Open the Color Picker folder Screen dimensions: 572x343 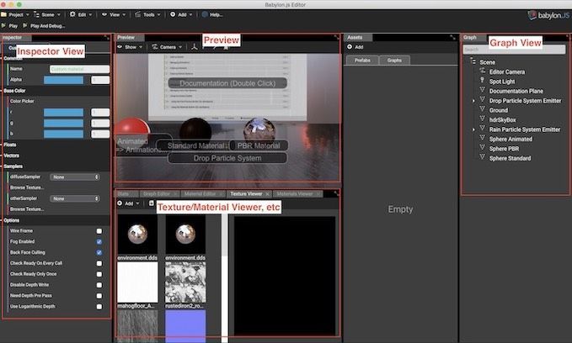(x=22, y=101)
